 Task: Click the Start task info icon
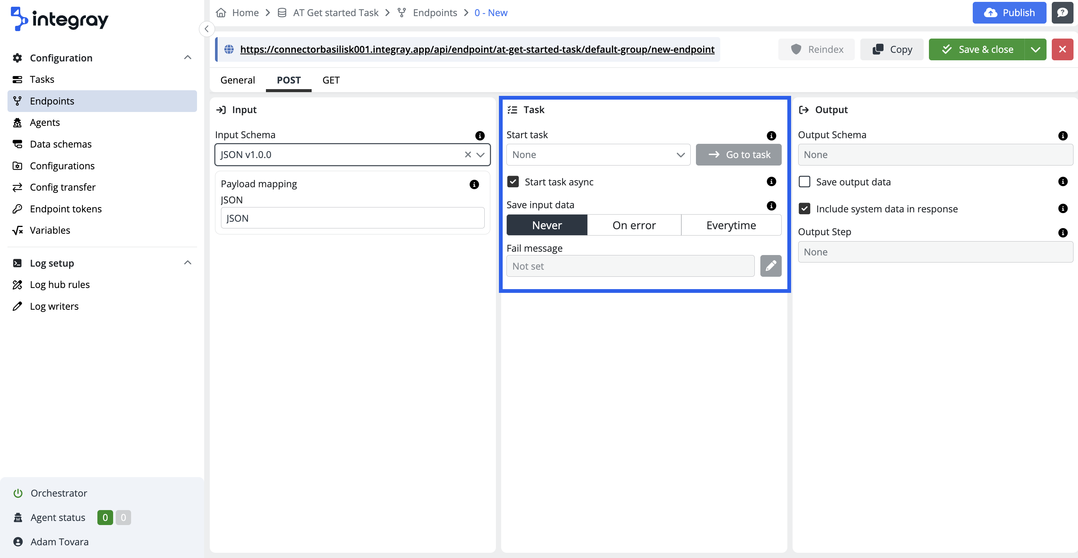click(771, 136)
